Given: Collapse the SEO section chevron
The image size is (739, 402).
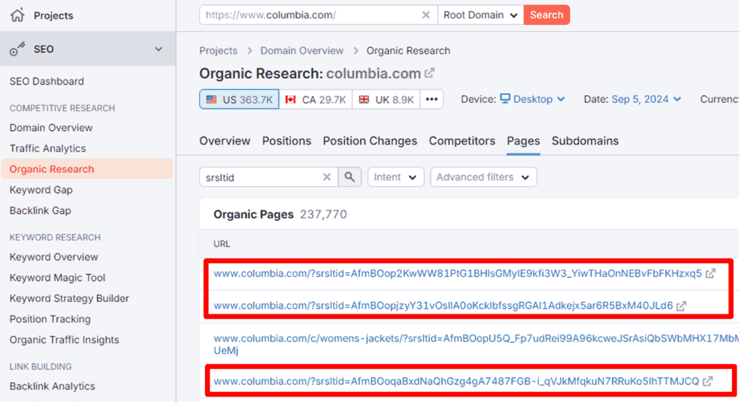Looking at the screenshot, I should (159, 49).
